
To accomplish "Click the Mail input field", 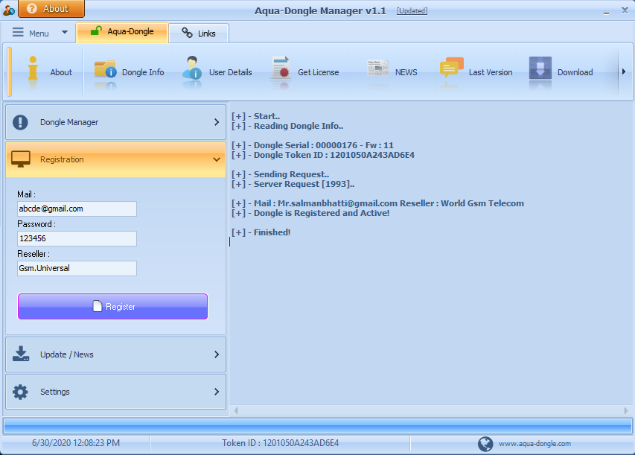I will [x=77, y=209].
